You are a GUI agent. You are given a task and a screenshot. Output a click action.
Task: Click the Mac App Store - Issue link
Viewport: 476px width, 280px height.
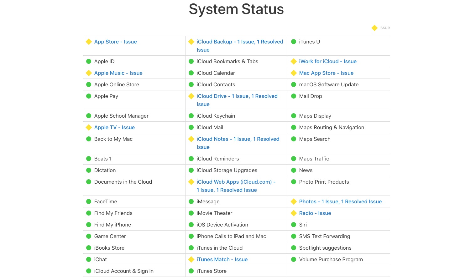click(326, 73)
